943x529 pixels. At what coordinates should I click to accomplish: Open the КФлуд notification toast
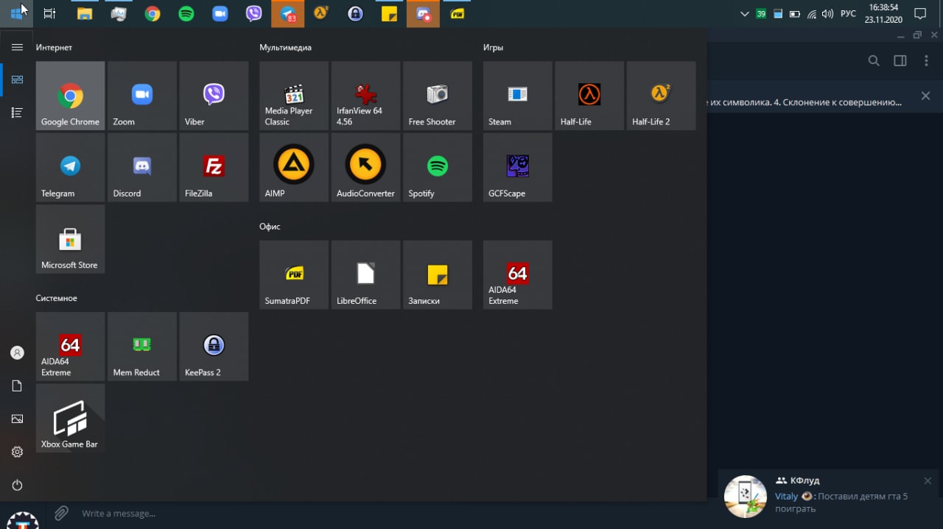[830, 497]
